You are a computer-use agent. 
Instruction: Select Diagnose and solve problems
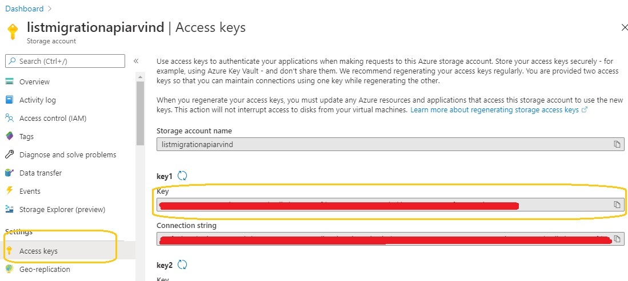click(67, 154)
